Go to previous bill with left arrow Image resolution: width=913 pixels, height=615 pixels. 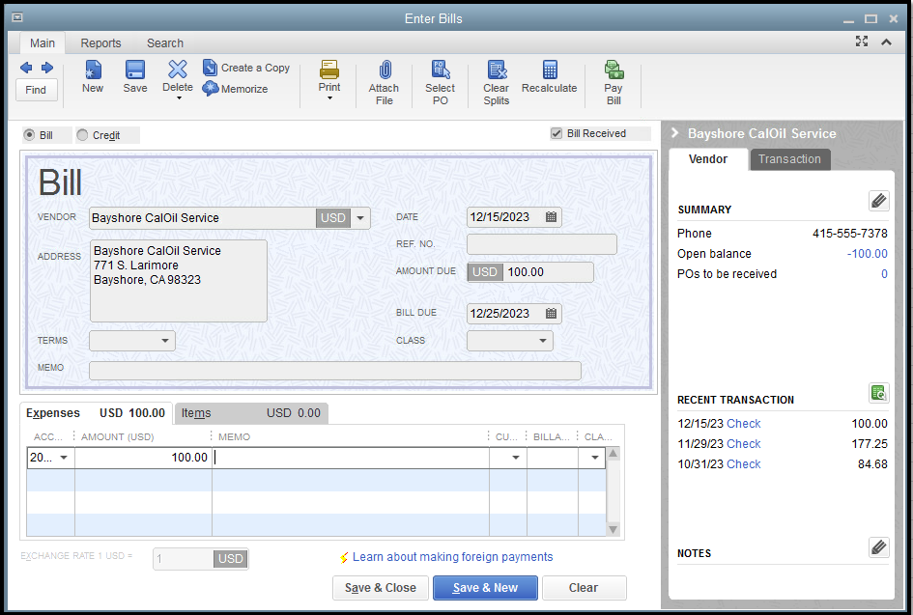pyautogui.click(x=26, y=68)
